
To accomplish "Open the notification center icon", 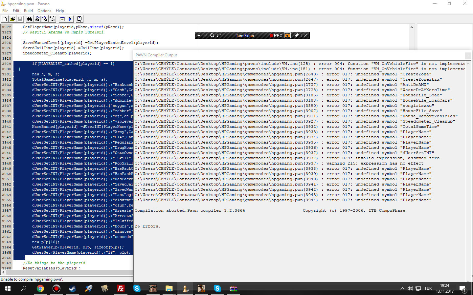I will click(463, 289).
